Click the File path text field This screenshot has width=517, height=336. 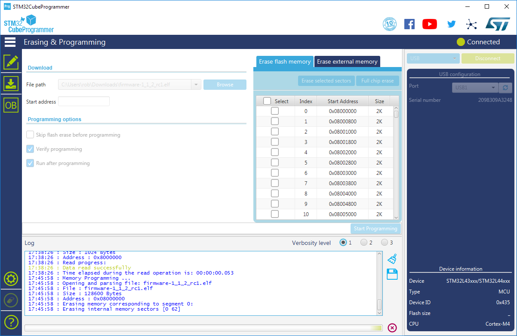tap(125, 85)
